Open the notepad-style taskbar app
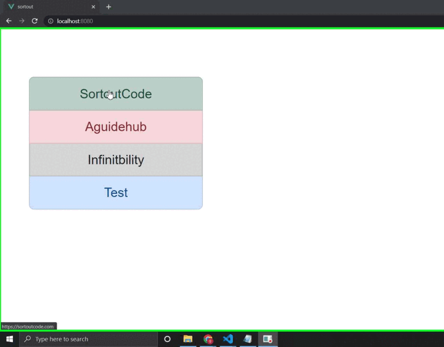Viewport: 444px width, 347px height. click(248, 339)
